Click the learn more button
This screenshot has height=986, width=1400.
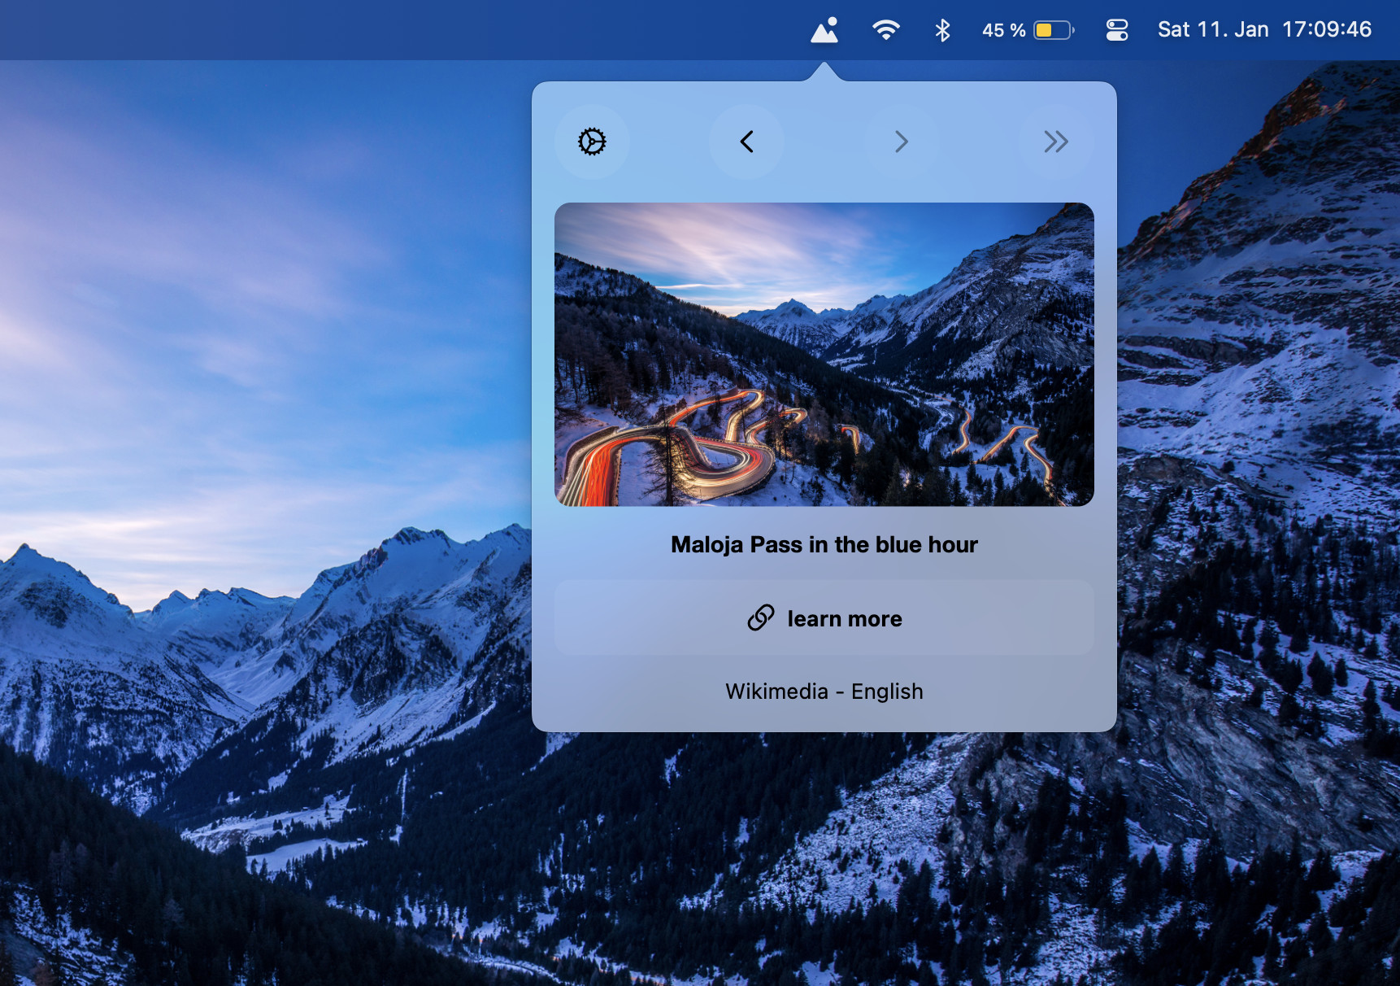824,618
